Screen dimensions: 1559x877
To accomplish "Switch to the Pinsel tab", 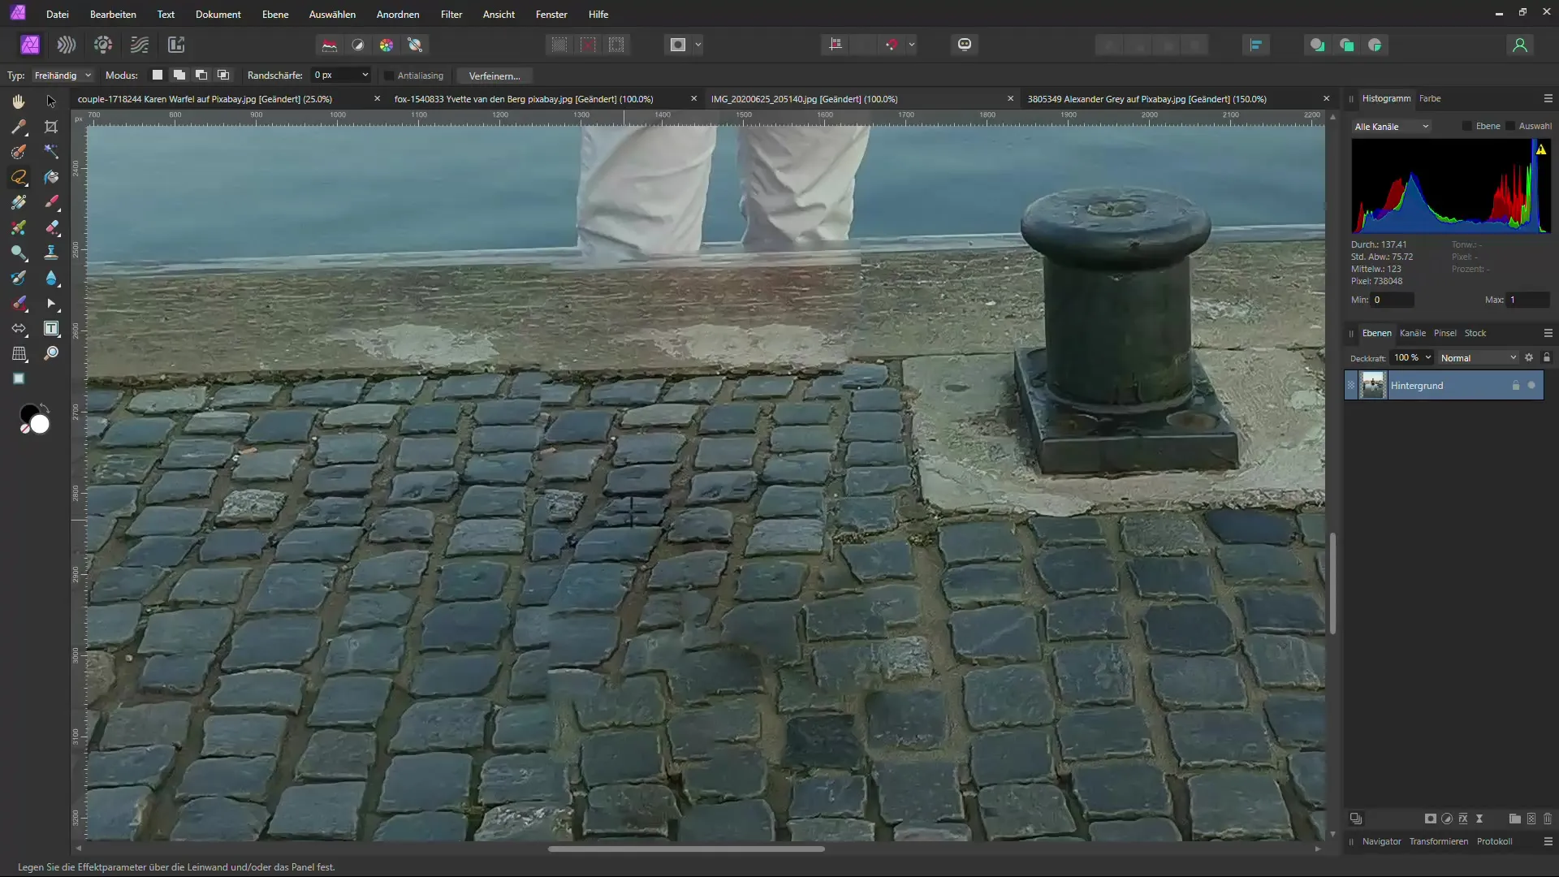I will coord(1445,333).
